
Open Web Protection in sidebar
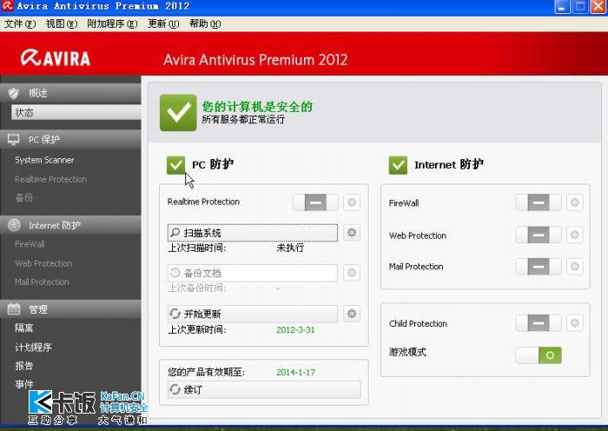(43, 263)
